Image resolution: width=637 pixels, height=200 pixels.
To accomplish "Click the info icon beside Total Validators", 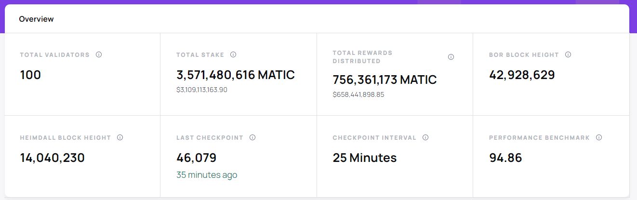I will tap(99, 55).
